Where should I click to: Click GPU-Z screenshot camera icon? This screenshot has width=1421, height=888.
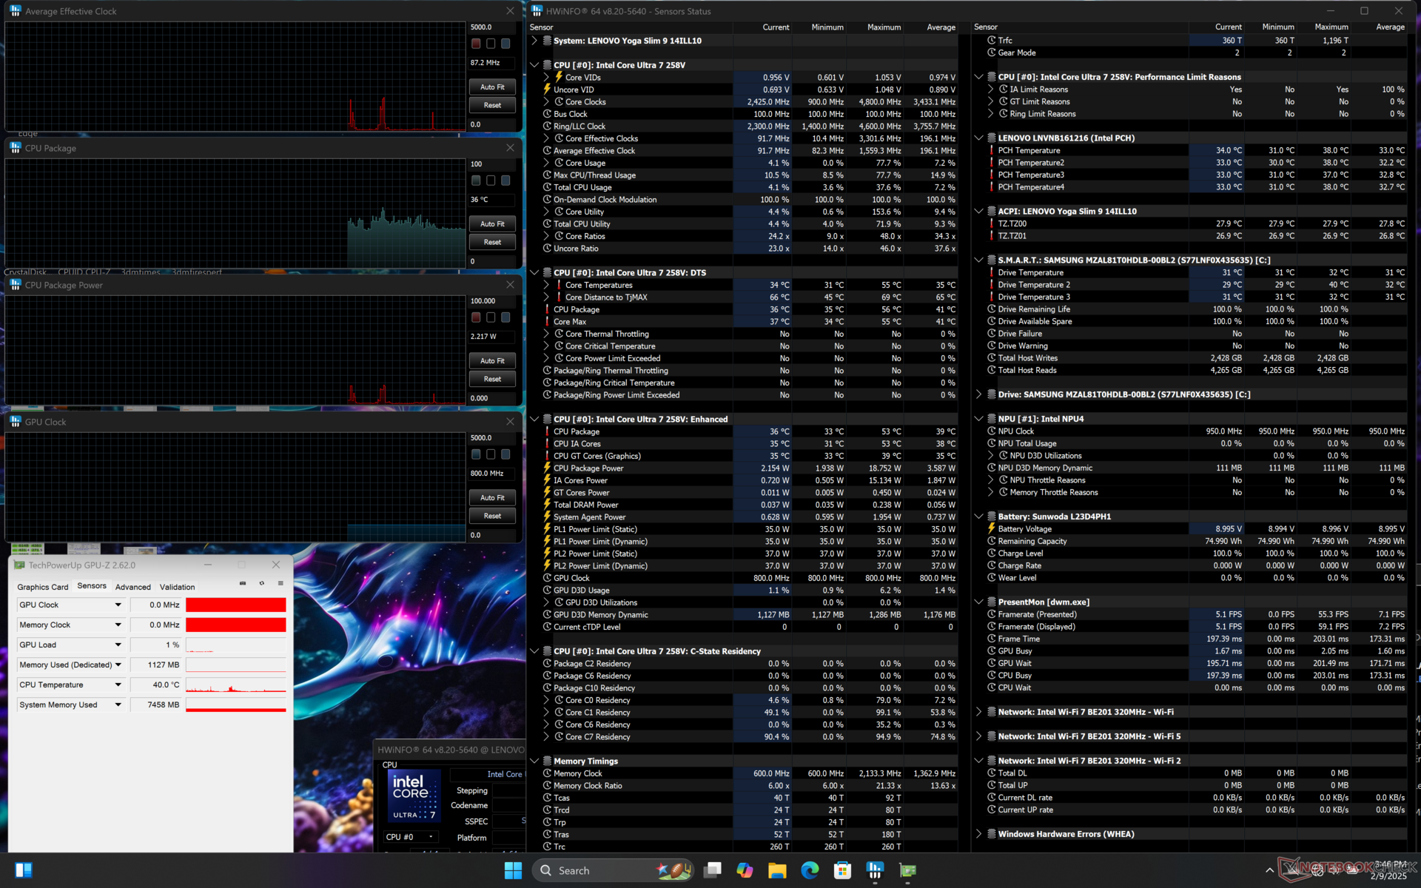[243, 584]
